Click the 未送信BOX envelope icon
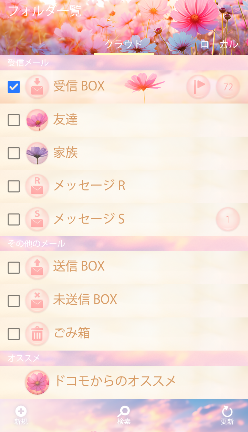248x432 pixels. coord(37,301)
